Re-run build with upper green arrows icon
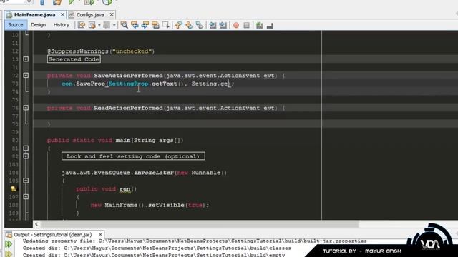Viewport: 458px width, 257px height. (x=9, y=244)
